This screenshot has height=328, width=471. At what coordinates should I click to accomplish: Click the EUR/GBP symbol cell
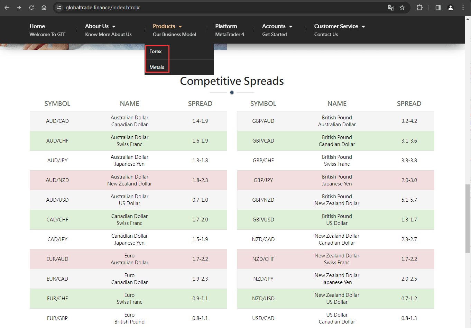tap(57, 318)
